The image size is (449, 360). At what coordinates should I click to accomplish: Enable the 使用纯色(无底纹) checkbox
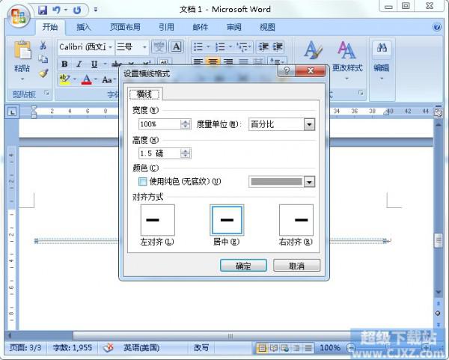pos(142,182)
